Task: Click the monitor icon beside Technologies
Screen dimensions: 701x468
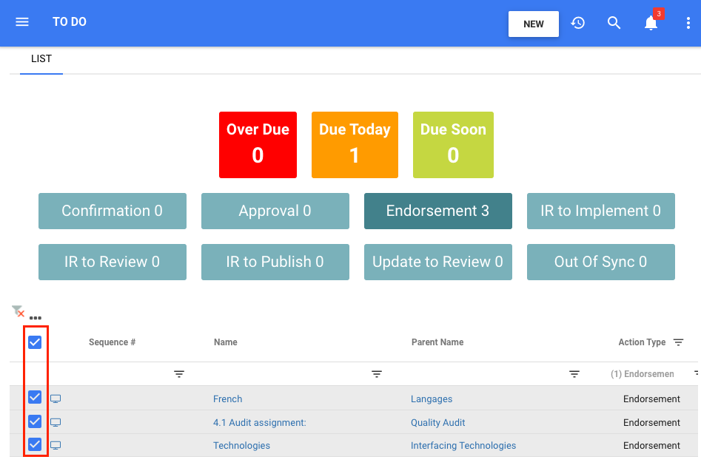Action: [x=56, y=446]
